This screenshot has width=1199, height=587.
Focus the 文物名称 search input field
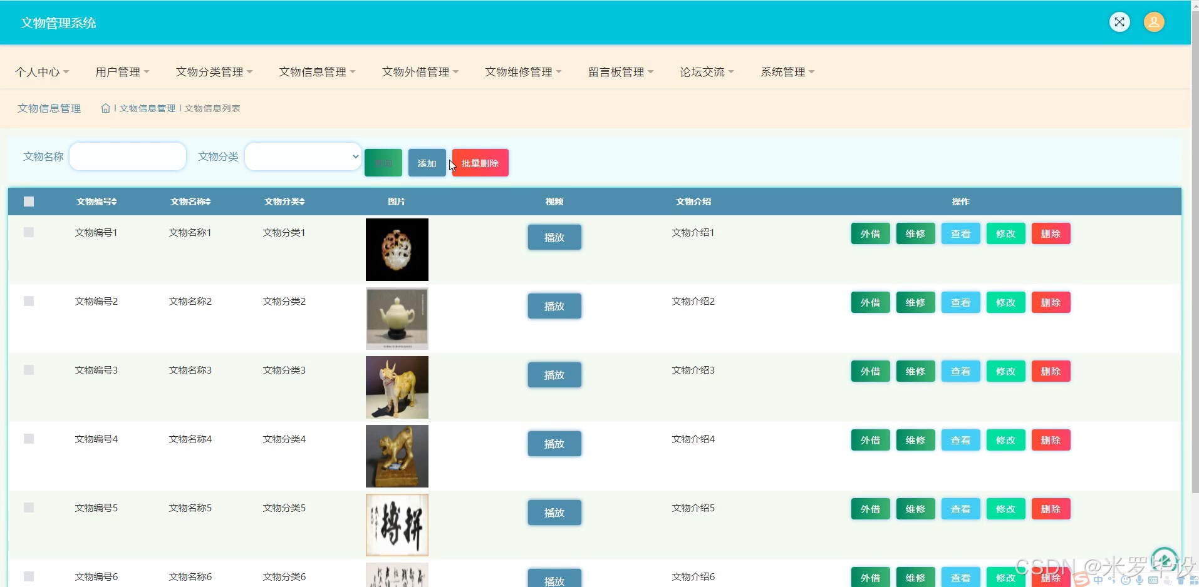tap(128, 156)
